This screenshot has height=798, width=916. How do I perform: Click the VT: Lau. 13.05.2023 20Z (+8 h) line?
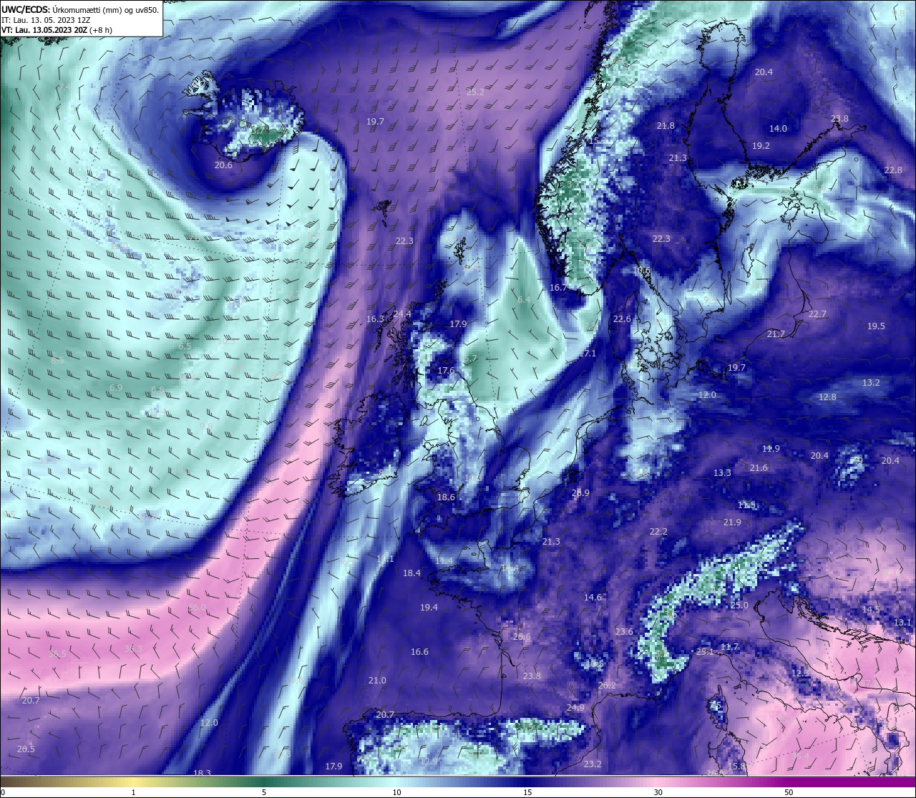pyautogui.click(x=57, y=30)
